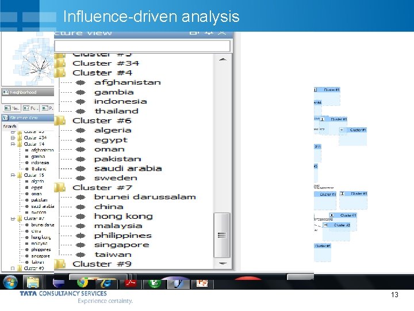Select 'Cluster #9' label in enlarged tree

[102, 264]
